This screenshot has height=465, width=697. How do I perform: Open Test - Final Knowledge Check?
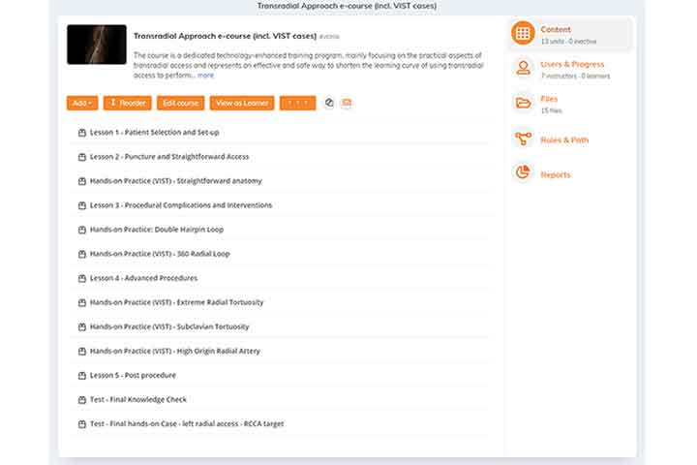[138, 400]
